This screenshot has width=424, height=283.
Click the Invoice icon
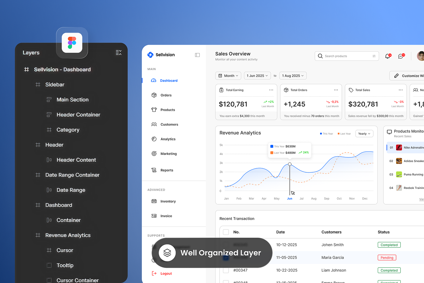[154, 216]
